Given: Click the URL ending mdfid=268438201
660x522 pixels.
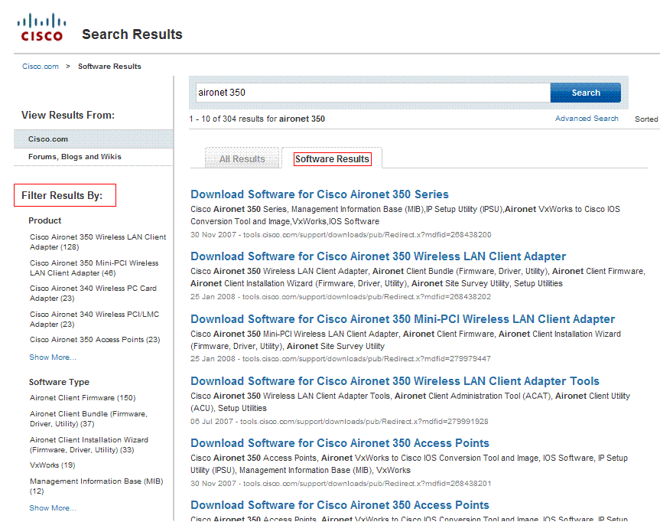Looking at the screenshot, I should click(x=367, y=483).
